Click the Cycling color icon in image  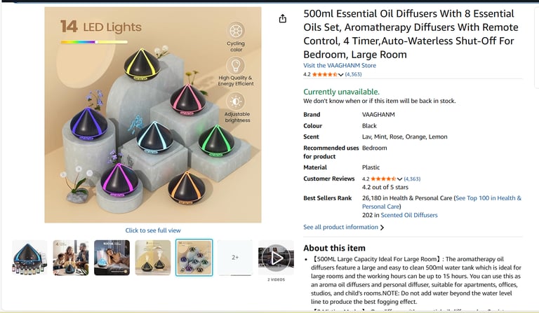pos(236,31)
